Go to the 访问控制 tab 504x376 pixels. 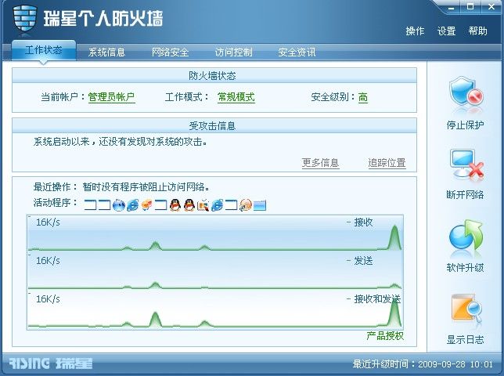(x=234, y=52)
